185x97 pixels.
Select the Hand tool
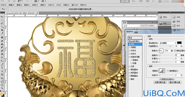(2, 85)
